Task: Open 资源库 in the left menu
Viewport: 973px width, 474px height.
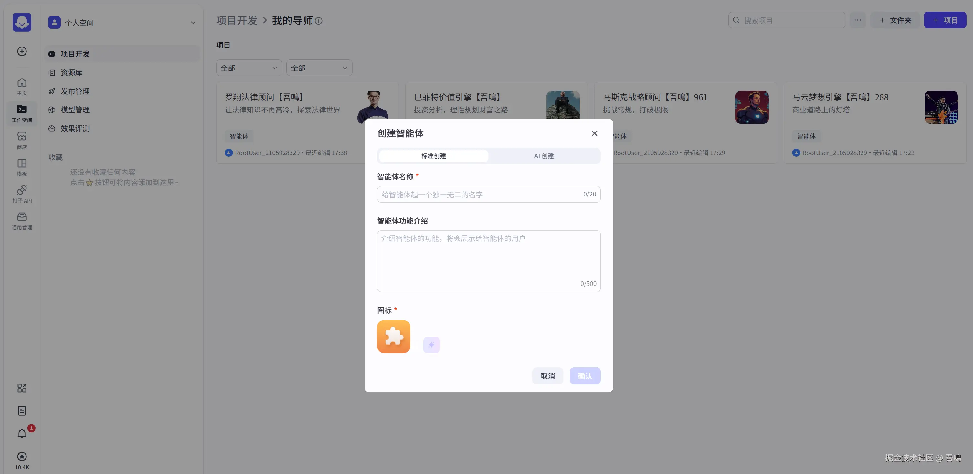Action: click(71, 72)
